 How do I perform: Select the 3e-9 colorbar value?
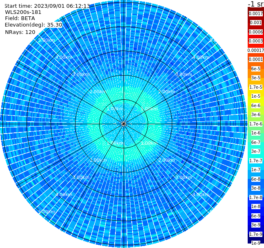point(256,225)
